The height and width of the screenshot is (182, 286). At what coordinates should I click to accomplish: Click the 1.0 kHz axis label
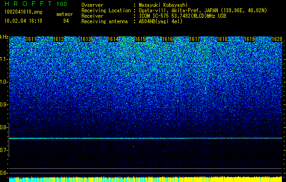(x=3, y=82)
